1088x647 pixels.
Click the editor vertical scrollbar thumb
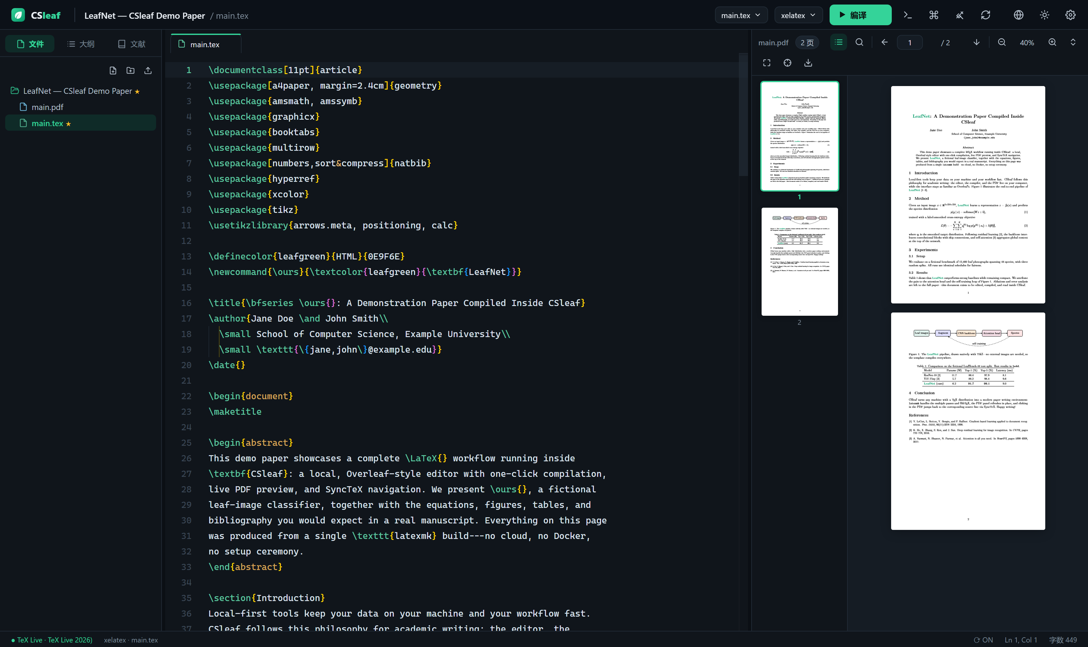tap(743, 114)
